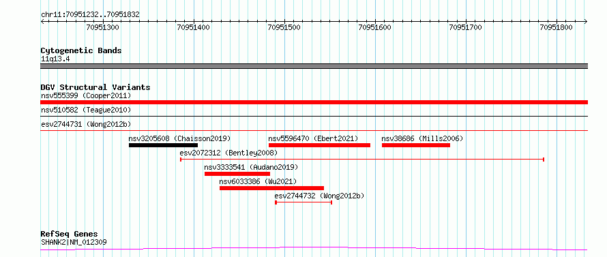Click ruler position label 70951800
The image size is (607, 257).
point(556,27)
